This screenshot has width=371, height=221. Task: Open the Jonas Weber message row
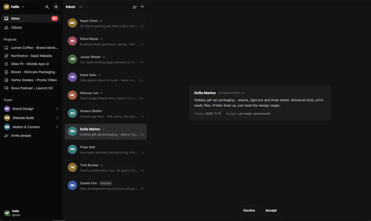pos(106,59)
